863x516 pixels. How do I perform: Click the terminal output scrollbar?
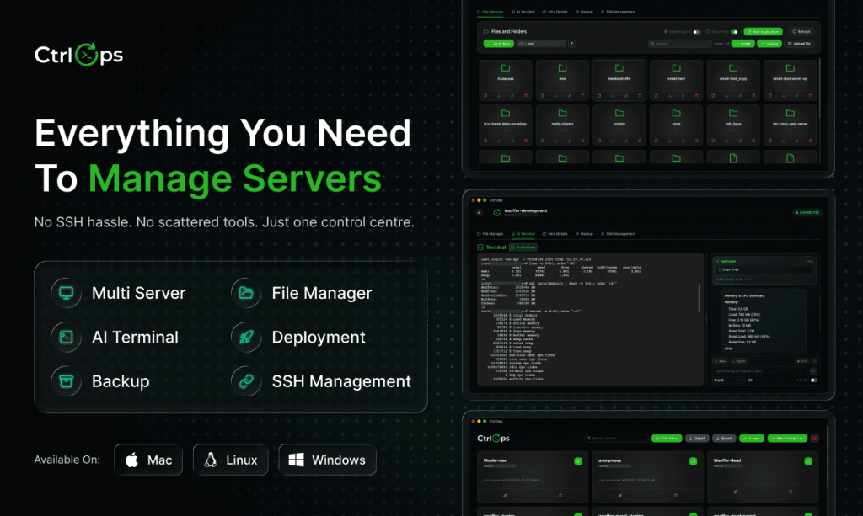[x=699, y=300]
